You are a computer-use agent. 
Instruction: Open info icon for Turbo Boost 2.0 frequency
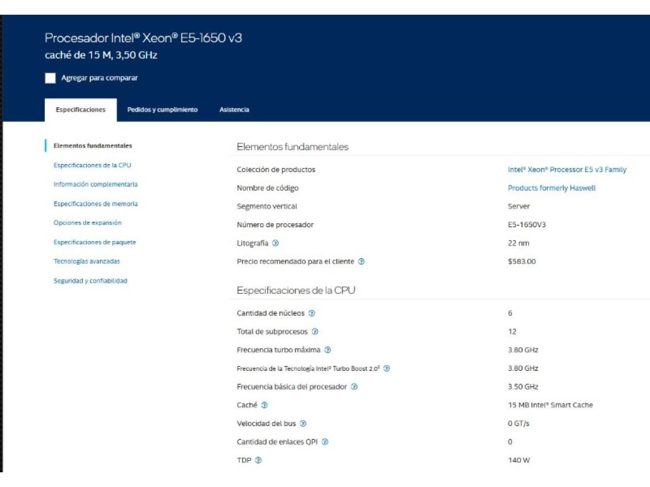tap(386, 368)
